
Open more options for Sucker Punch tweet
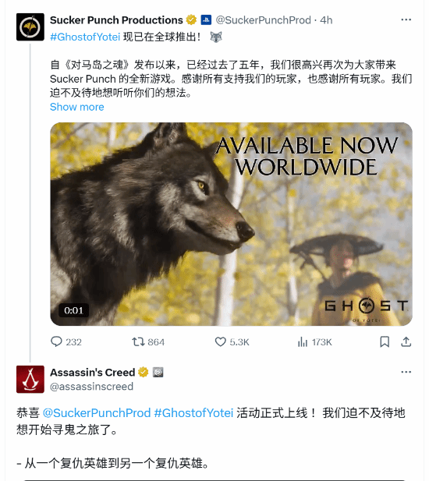(x=406, y=20)
